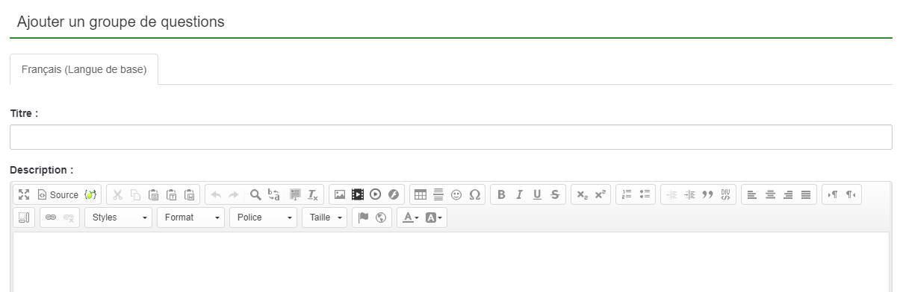
Task: Click the circular play media icon
Action: pos(376,195)
